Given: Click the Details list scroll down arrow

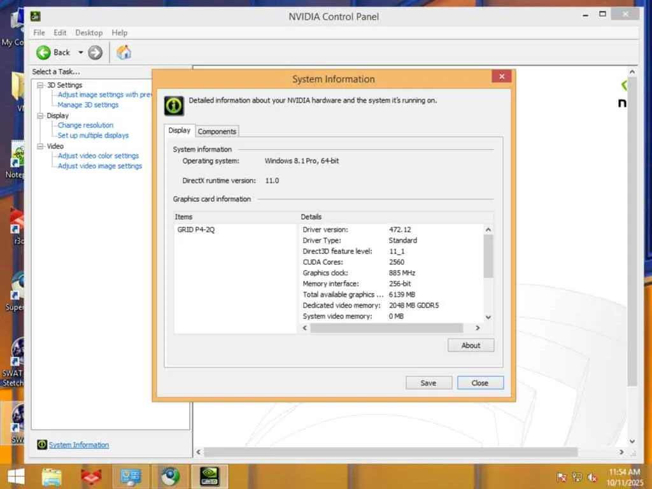Looking at the screenshot, I should tap(488, 317).
